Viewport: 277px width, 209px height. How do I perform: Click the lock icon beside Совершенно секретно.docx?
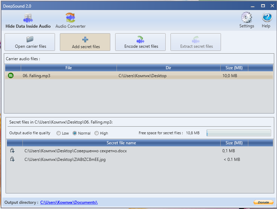click(12, 151)
